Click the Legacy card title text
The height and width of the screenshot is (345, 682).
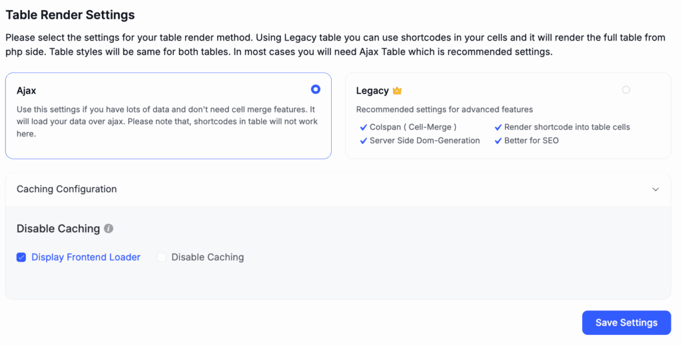[372, 90]
